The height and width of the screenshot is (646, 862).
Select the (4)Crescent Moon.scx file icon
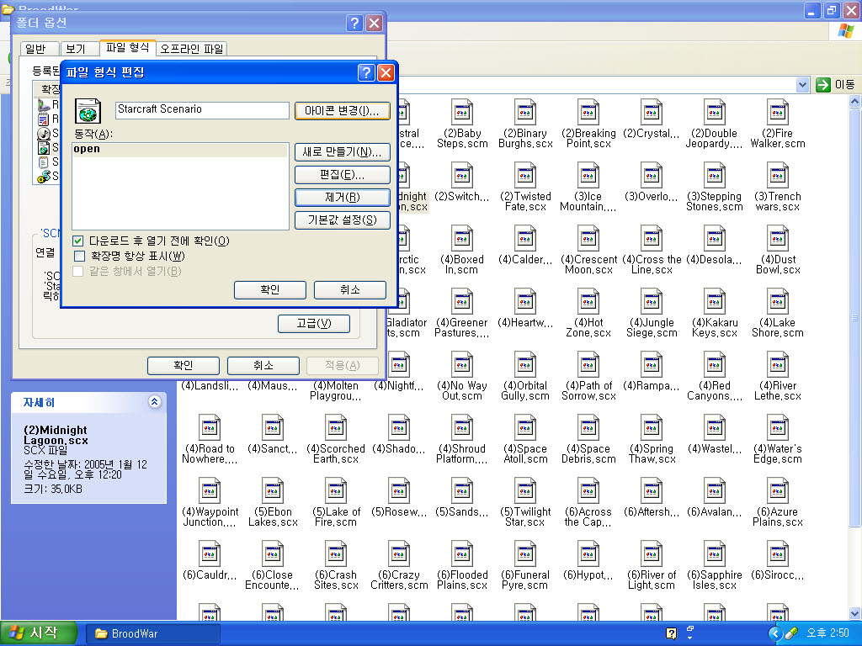pyautogui.click(x=588, y=238)
